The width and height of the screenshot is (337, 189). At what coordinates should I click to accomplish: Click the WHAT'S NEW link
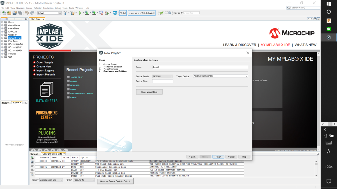tap(306, 45)
